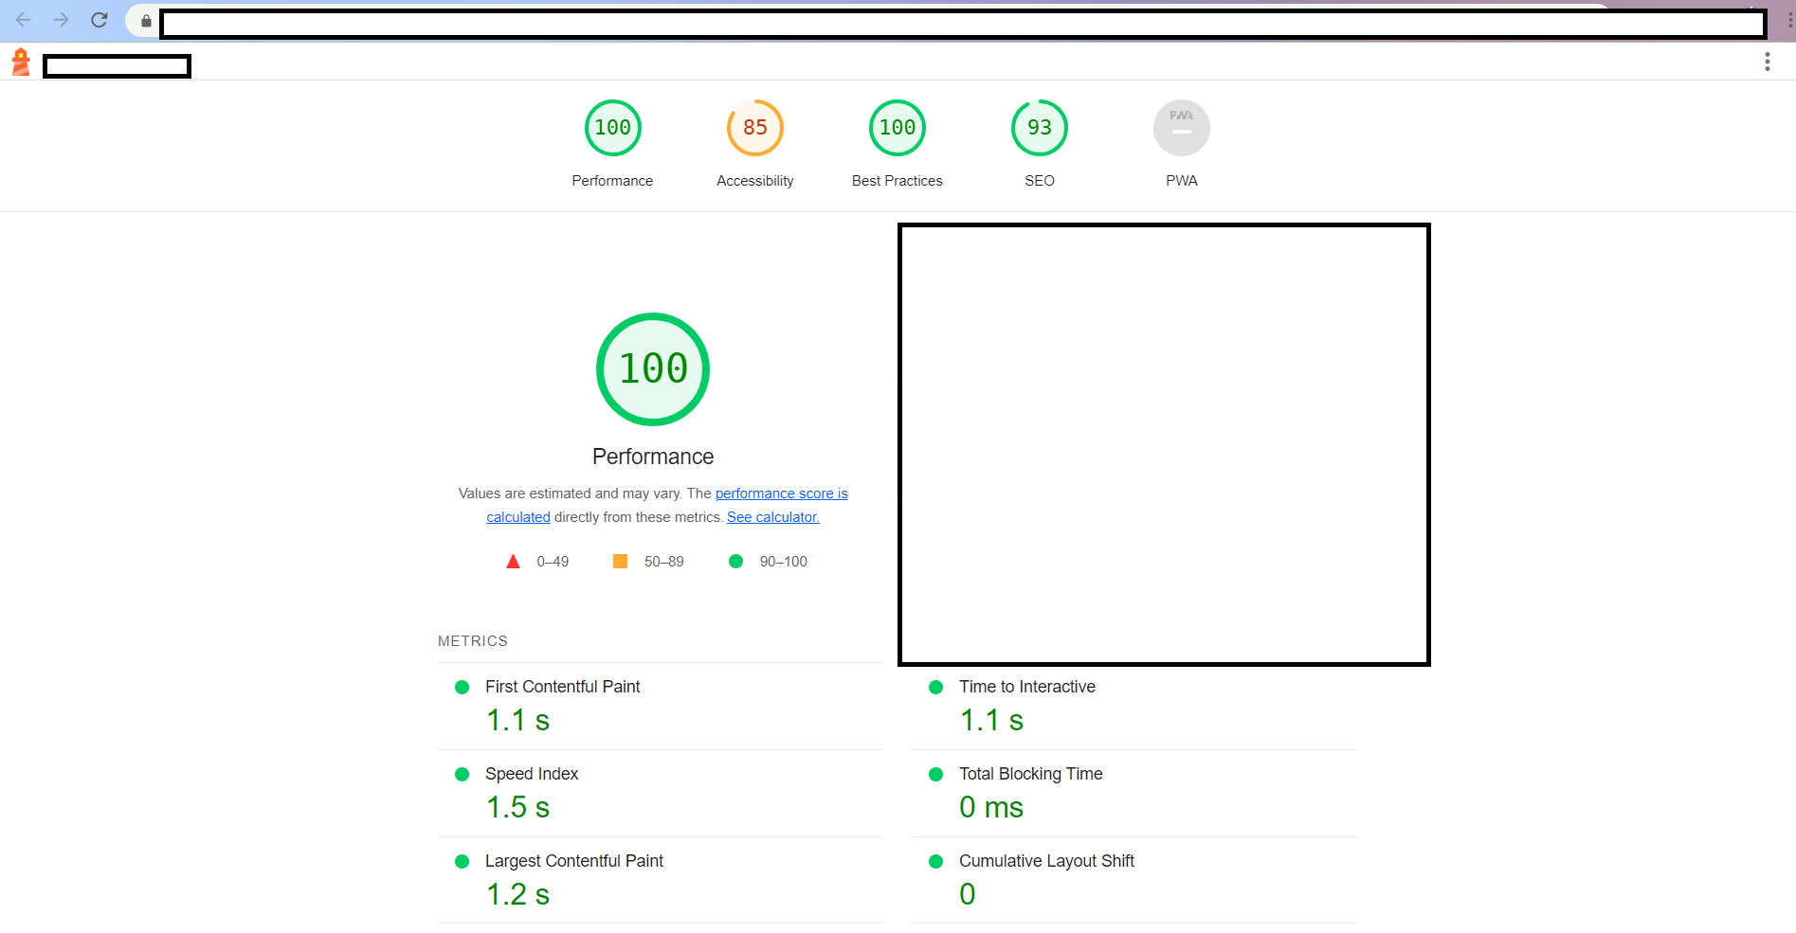Click the browser back arrow
Image resolution: width=1796 pixels, height=933 pixels.
point(24,20)
